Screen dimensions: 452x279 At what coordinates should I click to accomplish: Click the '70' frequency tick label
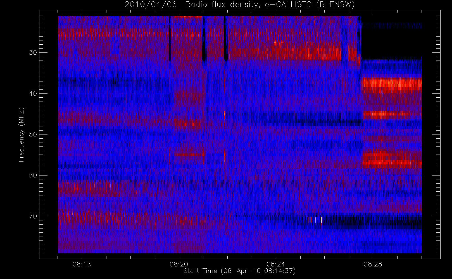tap(33, 216)
